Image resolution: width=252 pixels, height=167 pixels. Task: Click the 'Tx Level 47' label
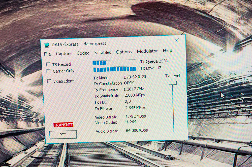(x=151, y=68)
